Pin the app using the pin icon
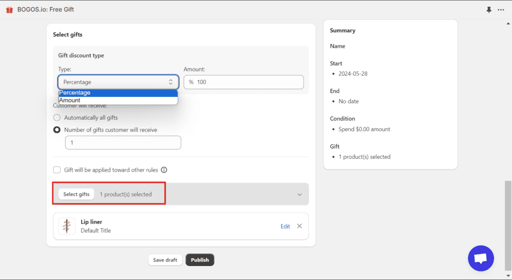Image resolution: width=512 pixels, height=280 pixels. point(489,9)
